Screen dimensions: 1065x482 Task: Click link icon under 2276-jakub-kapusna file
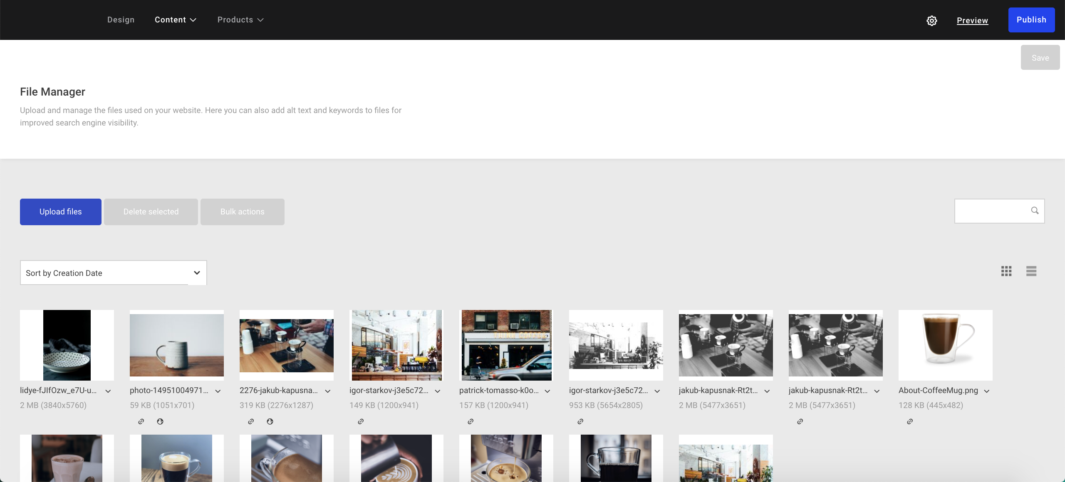coord(251,421)
